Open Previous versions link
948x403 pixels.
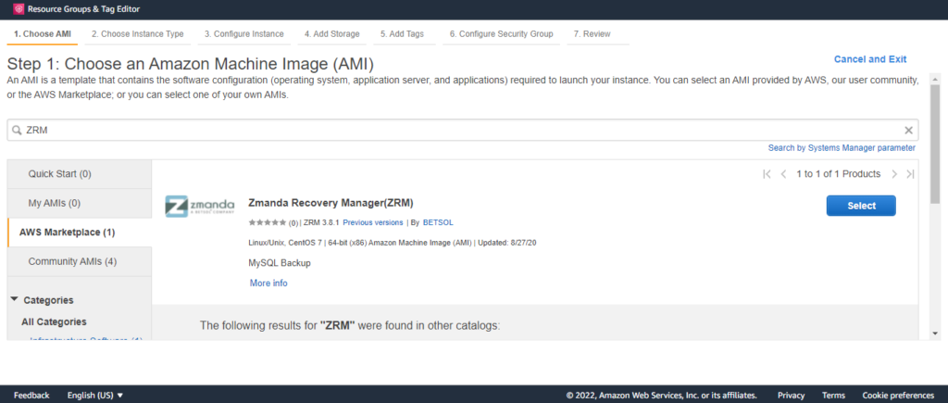tap(373, 222)
